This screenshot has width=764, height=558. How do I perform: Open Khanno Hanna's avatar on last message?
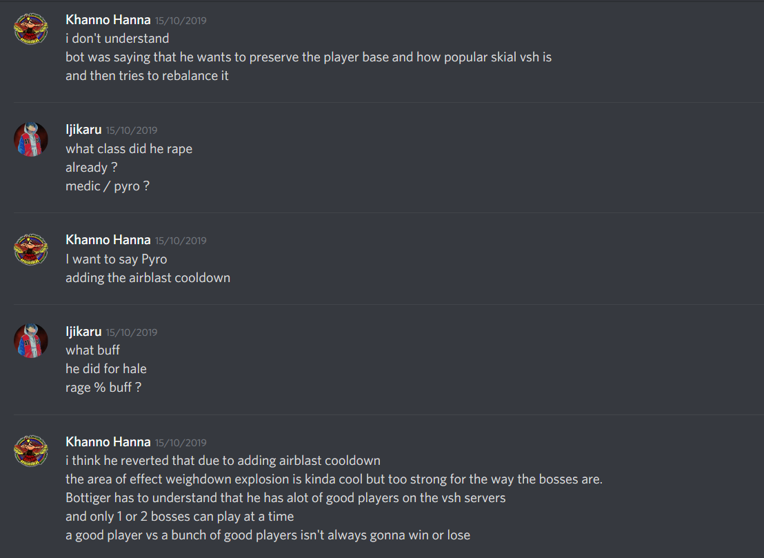tap(31, 451)
